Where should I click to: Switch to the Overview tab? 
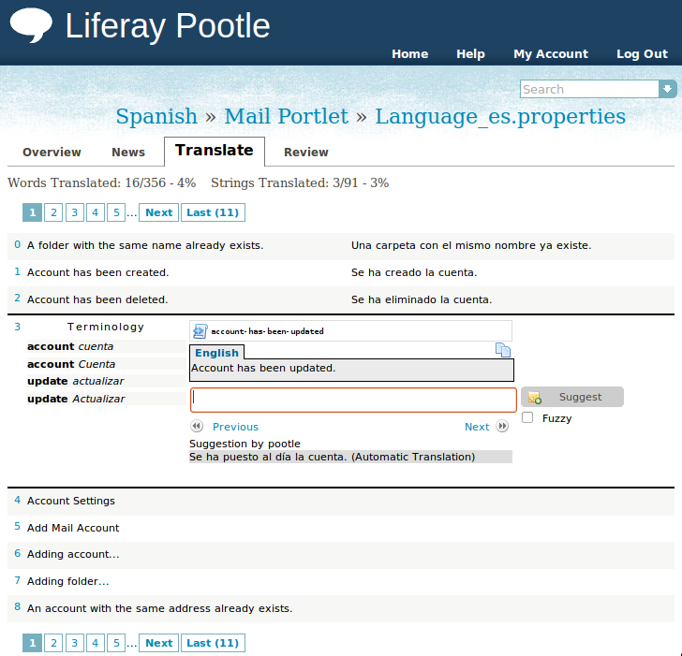[x=52, y=152]
